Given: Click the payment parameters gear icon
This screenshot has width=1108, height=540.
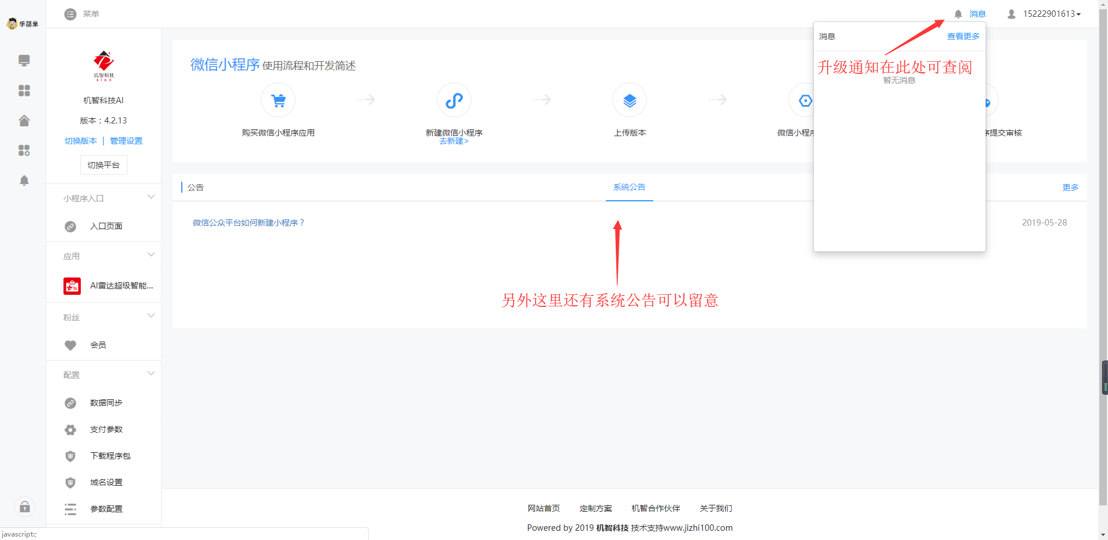Looking at the screenshot, I should point(70,430).
